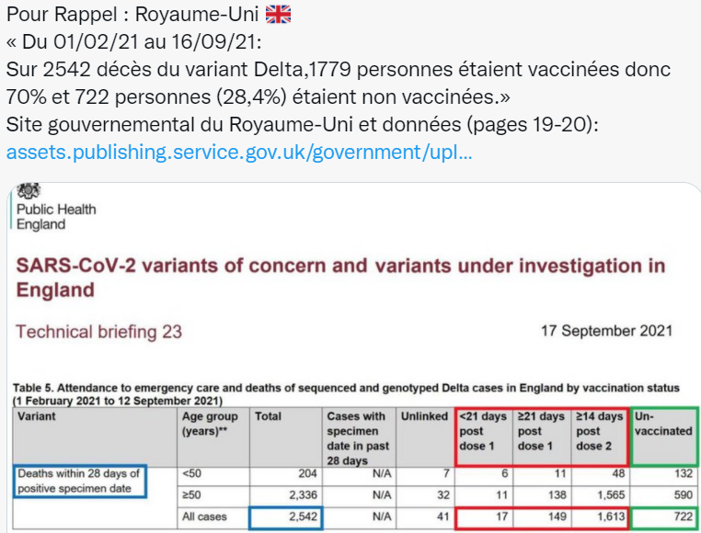Click the 1,613 deaths cell
Viewport: 701px width, 533px height.
point(601,517)
